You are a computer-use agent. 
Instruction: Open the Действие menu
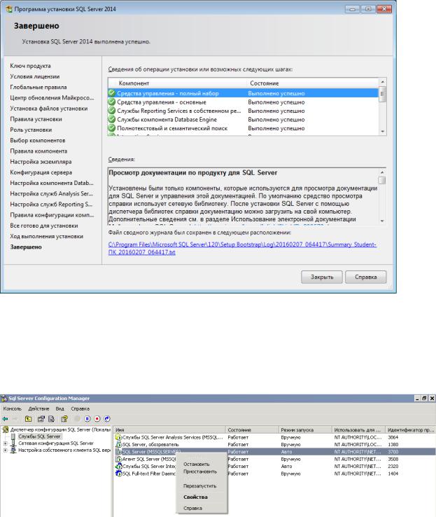click(x=38, y=408)
